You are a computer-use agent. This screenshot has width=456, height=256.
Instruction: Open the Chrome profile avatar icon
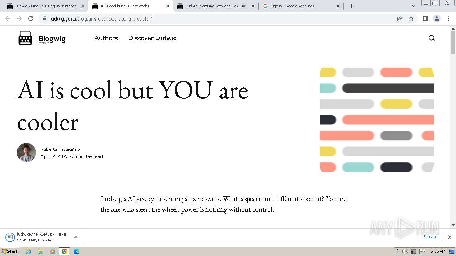[x=436, y=18]
